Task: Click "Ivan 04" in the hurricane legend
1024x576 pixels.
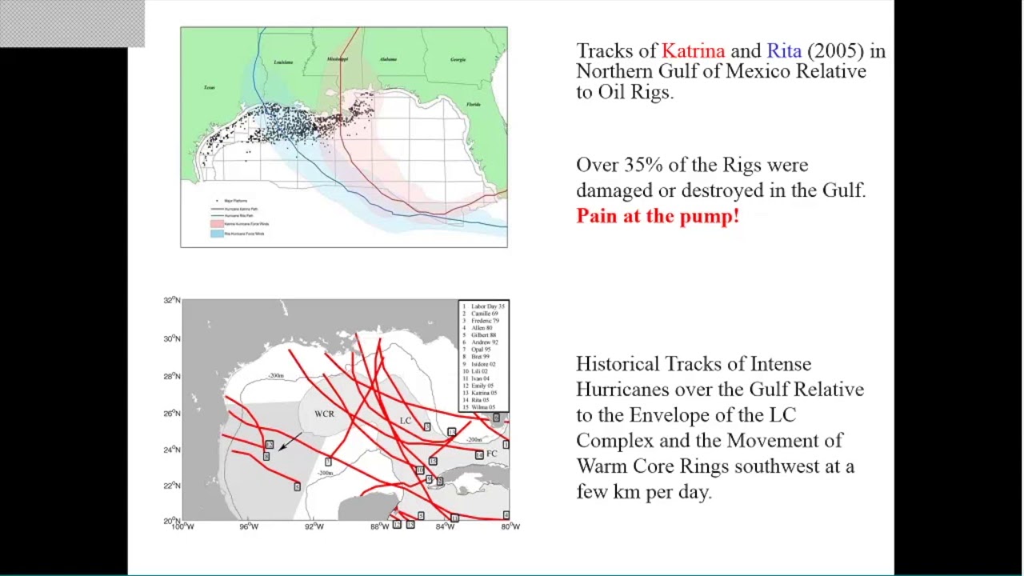Action: pos(480,378)
